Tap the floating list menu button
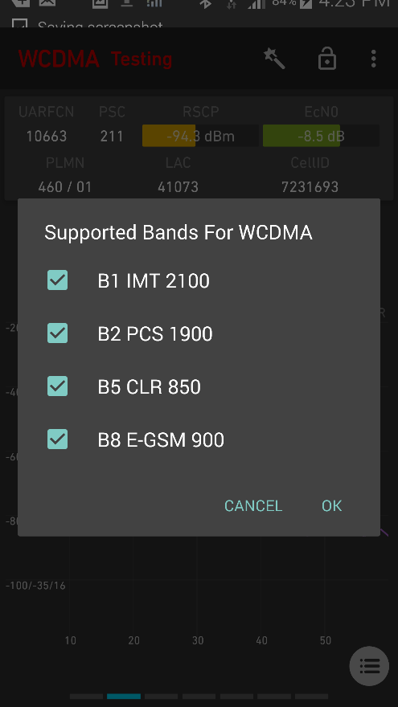 point(369,665)
